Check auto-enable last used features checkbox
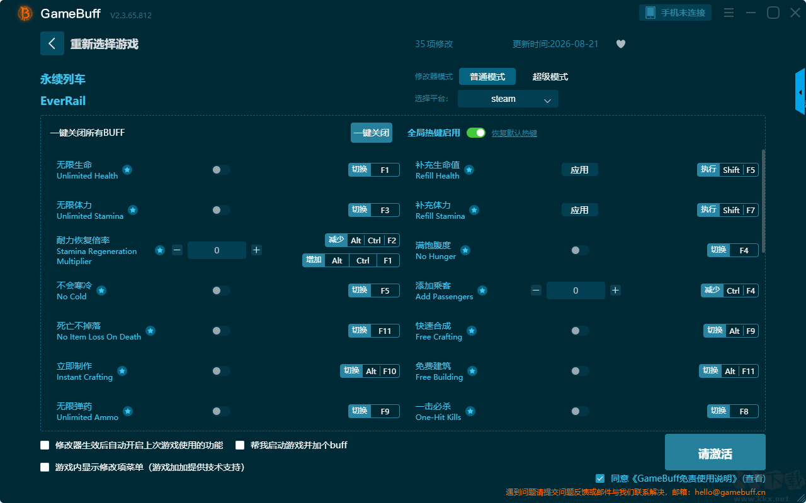806x503 pixels. (45, 445)
